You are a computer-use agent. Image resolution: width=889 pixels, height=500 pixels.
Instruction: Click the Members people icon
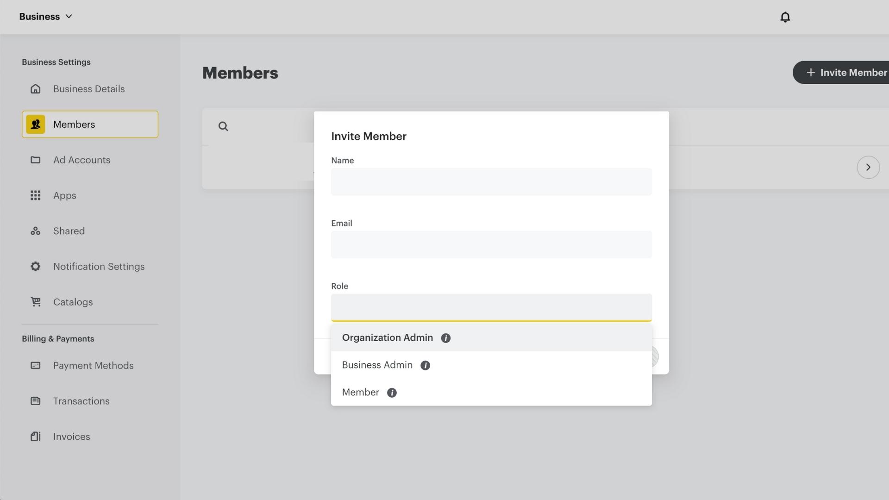36,125
